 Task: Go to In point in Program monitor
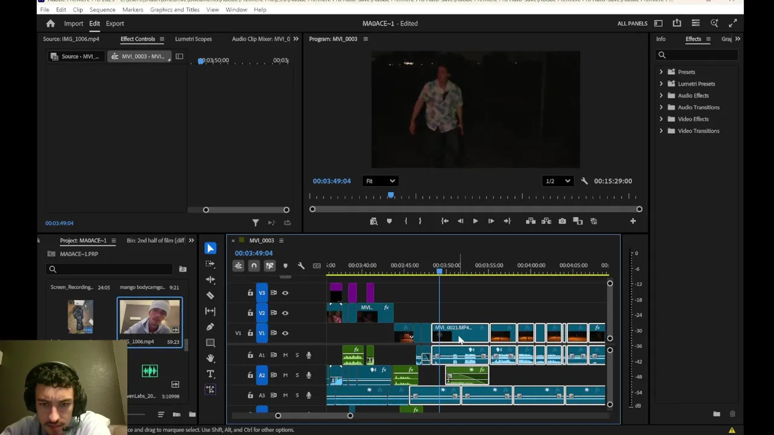(x=444, y=221)
